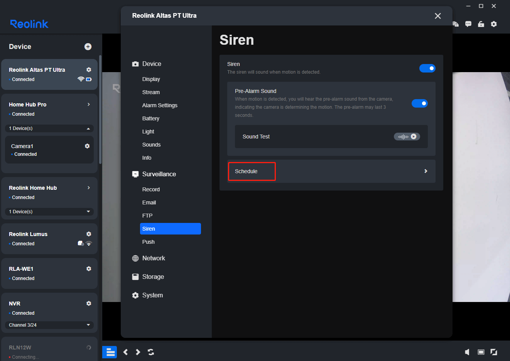The image size is (510, 361).
Task: Open client settings gear in top right bar
Action: coord(494,24)
